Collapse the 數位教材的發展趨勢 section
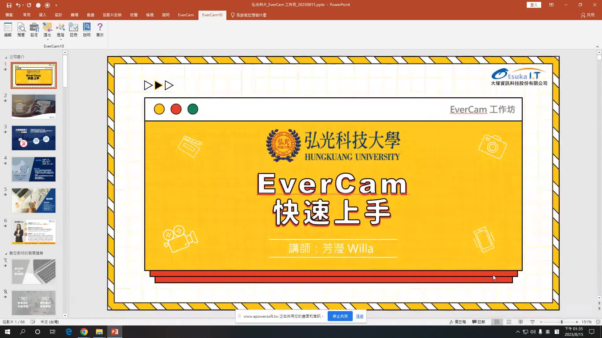Viewport: 602px width, 338px height. (6, 253)
